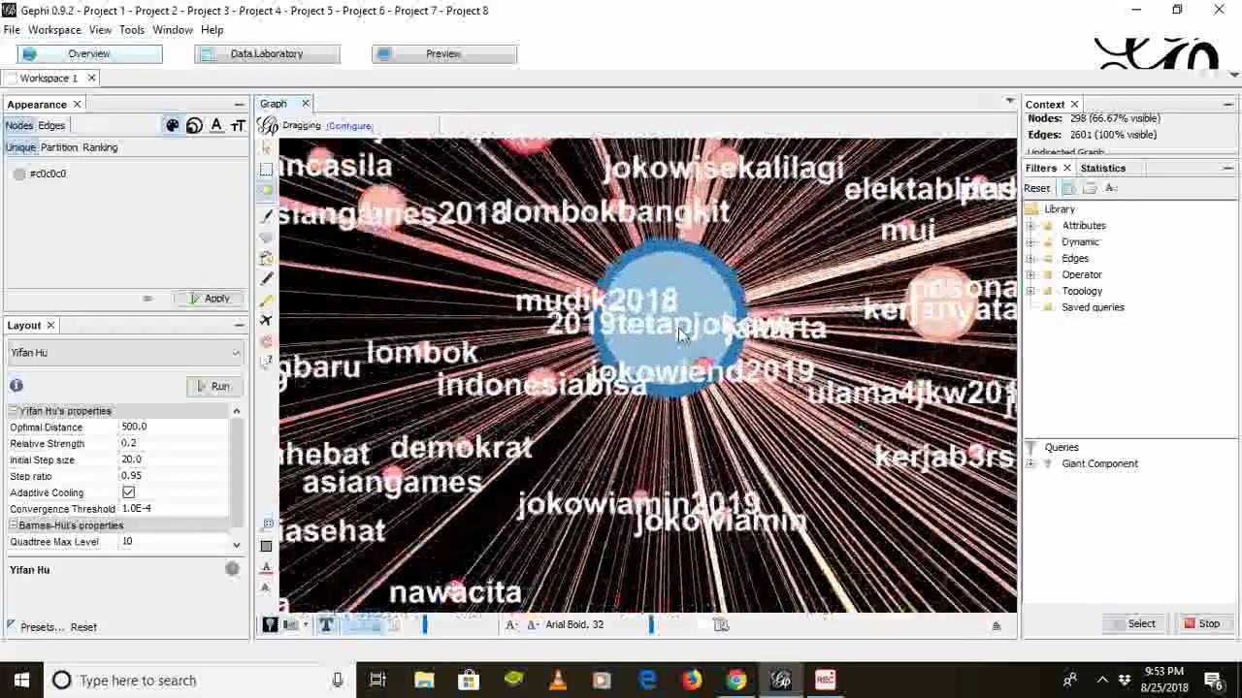Switch Appearance to Nodes
The height and width of the screenshot is (698, 1242).
tap(19, 125)
